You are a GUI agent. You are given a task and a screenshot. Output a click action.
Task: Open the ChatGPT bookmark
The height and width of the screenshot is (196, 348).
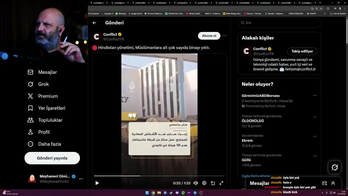(311, 13)
